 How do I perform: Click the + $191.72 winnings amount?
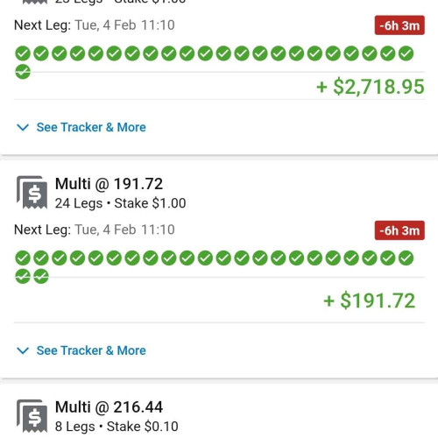click(370, 300)
